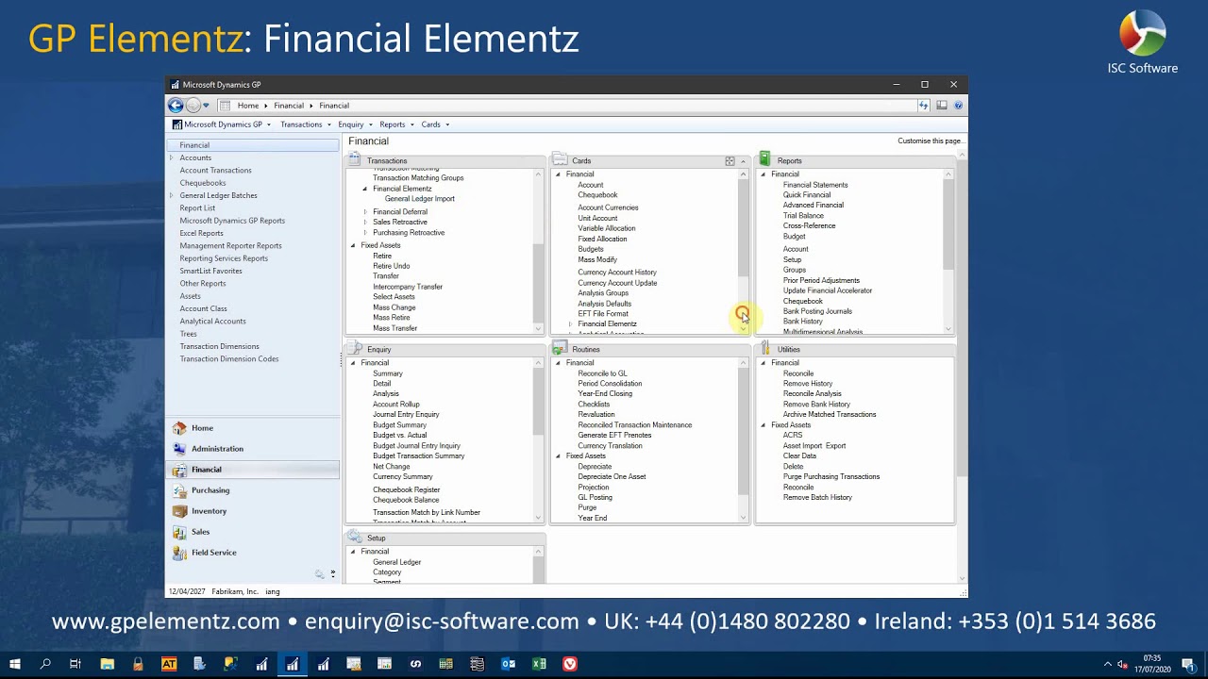This screenshot has width=1208, height=679.
Task: Select Chequebooks in the navigation pane
Action: pos(203,183)
